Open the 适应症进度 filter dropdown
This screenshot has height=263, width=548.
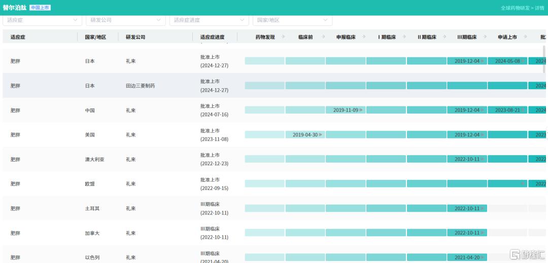point(209,20)
